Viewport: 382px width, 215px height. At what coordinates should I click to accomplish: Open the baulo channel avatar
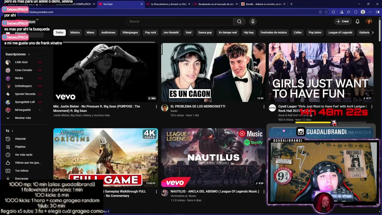point(165,108)
